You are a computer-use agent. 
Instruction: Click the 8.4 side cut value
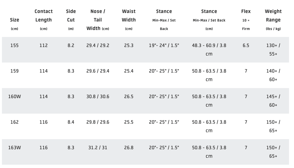[x=71, y=122]
